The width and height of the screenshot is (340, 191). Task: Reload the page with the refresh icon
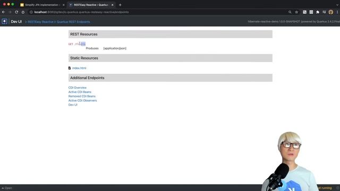click(x=16, y=12)
